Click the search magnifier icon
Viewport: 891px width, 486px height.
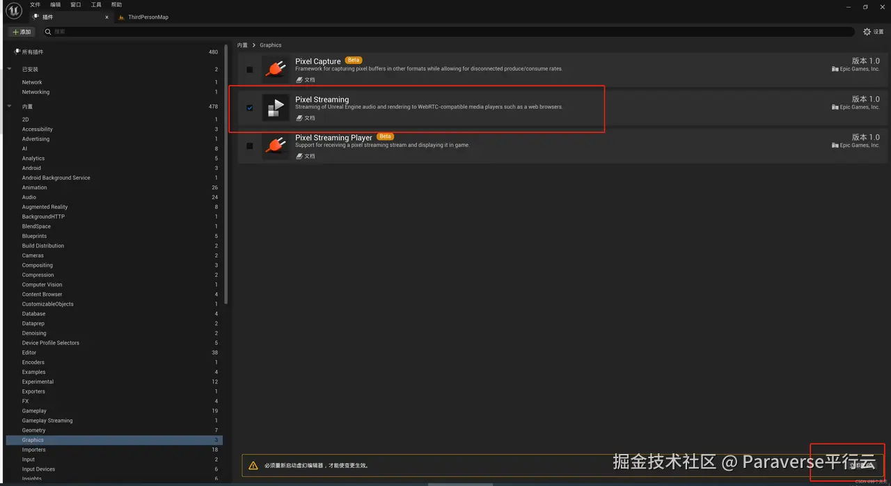pyautogui.click(x=48, y=32)
